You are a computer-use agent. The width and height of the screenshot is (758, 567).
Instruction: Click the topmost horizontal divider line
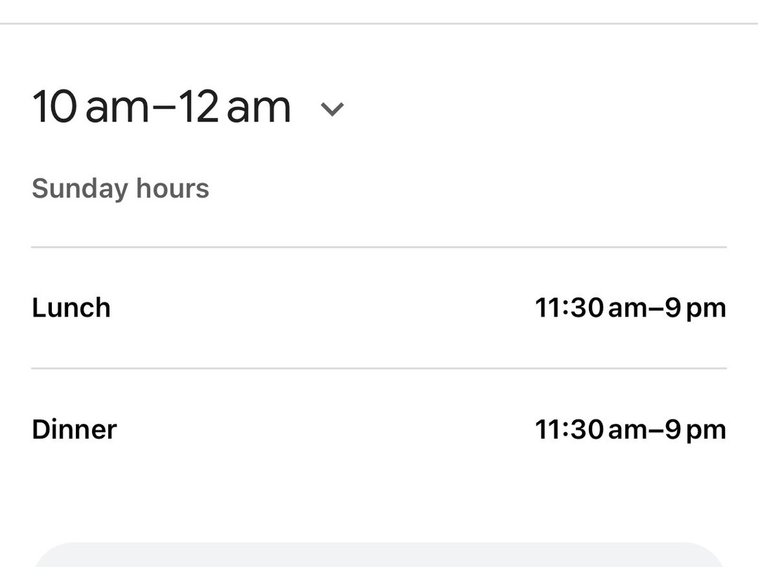[x=379, y=24]
